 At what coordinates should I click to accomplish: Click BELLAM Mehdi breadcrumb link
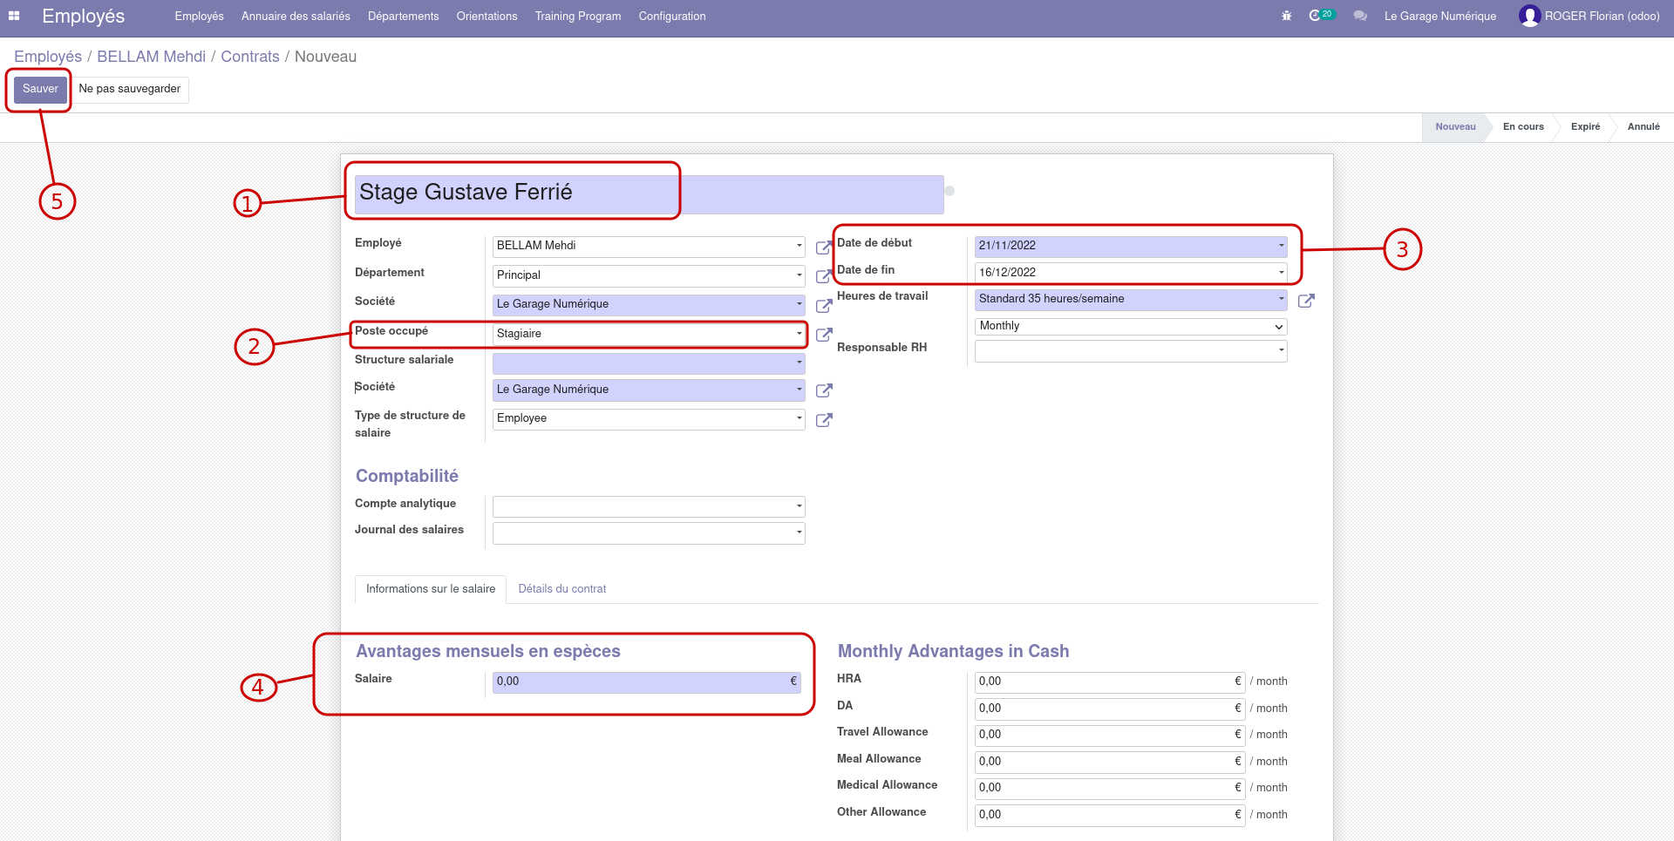tap(151, 57)
